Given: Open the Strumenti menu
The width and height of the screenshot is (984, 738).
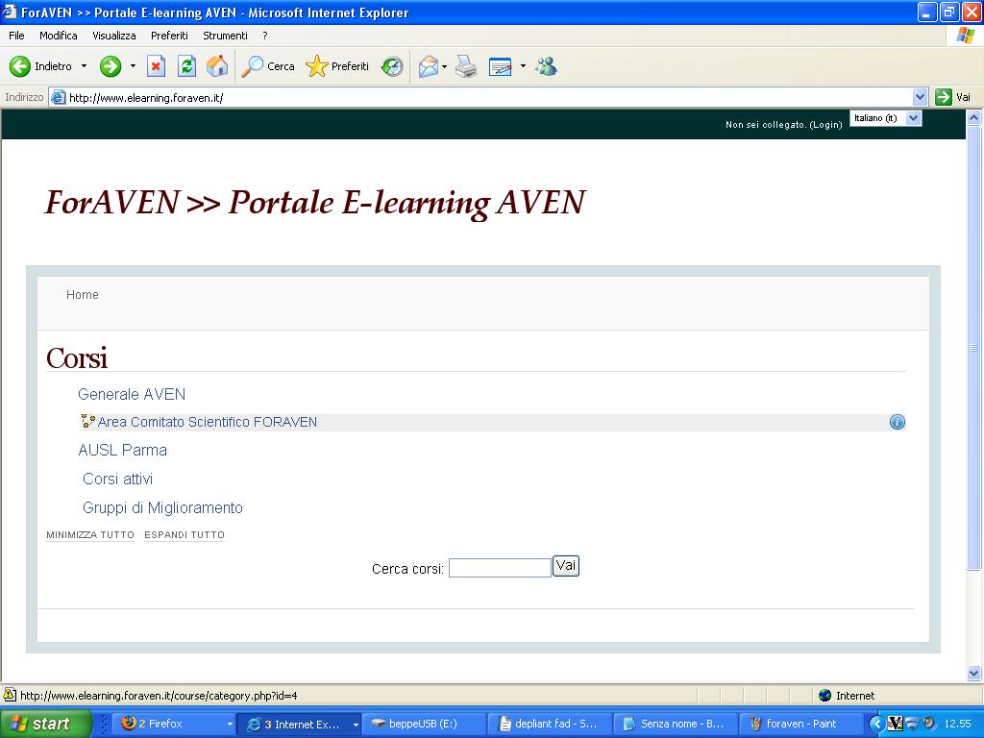Looking at the screenshot, I should [x=225, y=36].
